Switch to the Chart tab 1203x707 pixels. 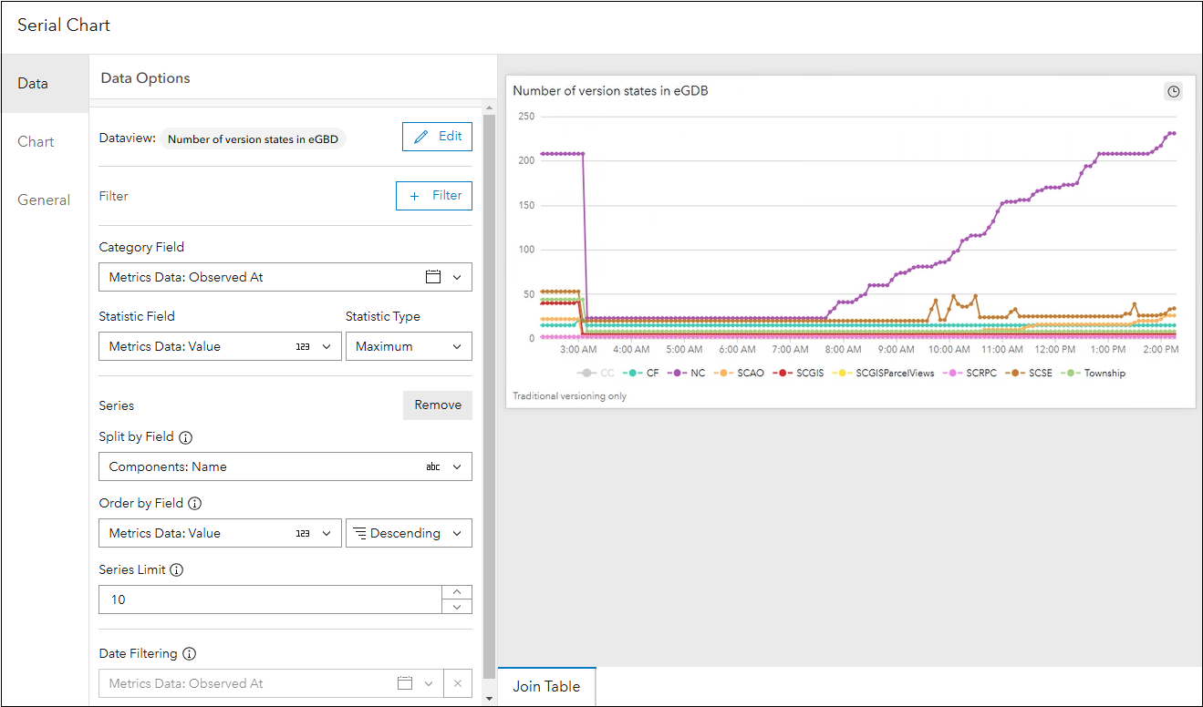tap(36, 142)
